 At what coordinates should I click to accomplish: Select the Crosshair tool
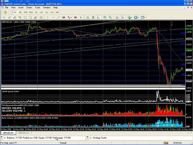(4, 18)
